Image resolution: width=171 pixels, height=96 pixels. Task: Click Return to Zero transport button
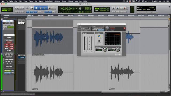(x=114, y=12)
